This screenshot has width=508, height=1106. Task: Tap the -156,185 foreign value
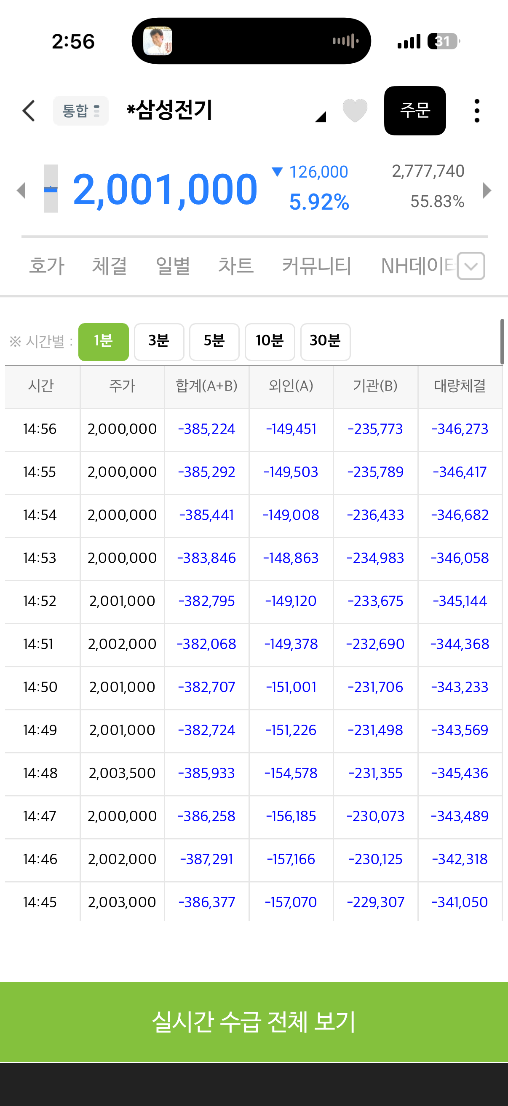coord(291,816)
